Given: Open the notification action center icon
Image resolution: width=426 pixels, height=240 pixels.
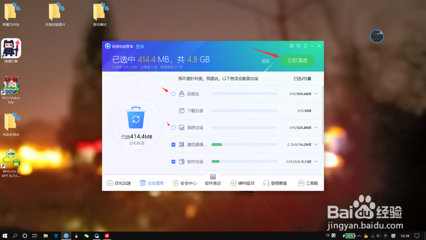Looking at the screenshot, I should 417,236.
